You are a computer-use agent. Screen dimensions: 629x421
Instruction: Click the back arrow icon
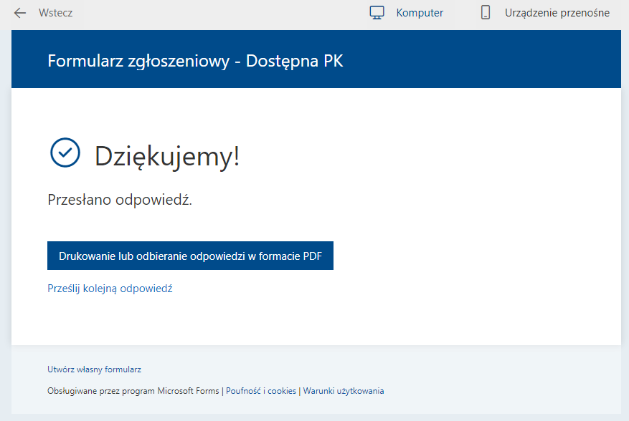click(x=20, y=13)
